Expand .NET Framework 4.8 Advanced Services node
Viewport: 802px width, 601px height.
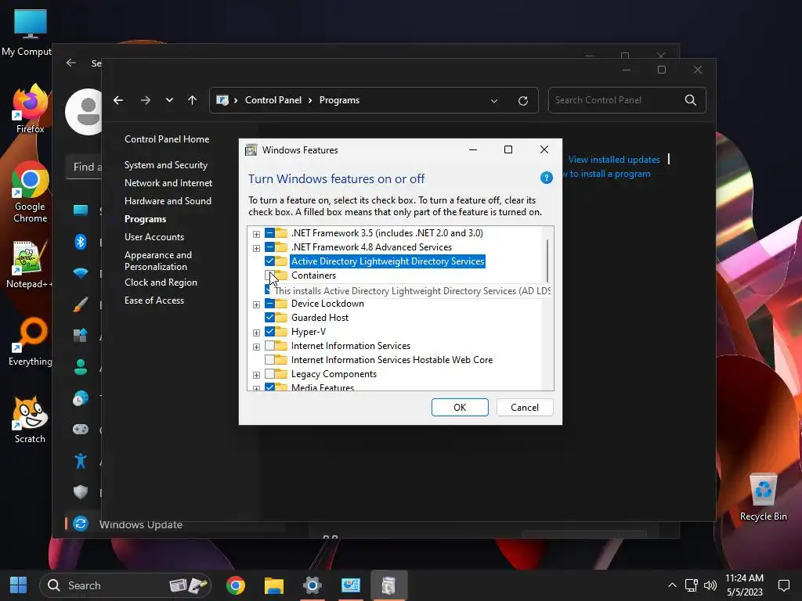256,248
